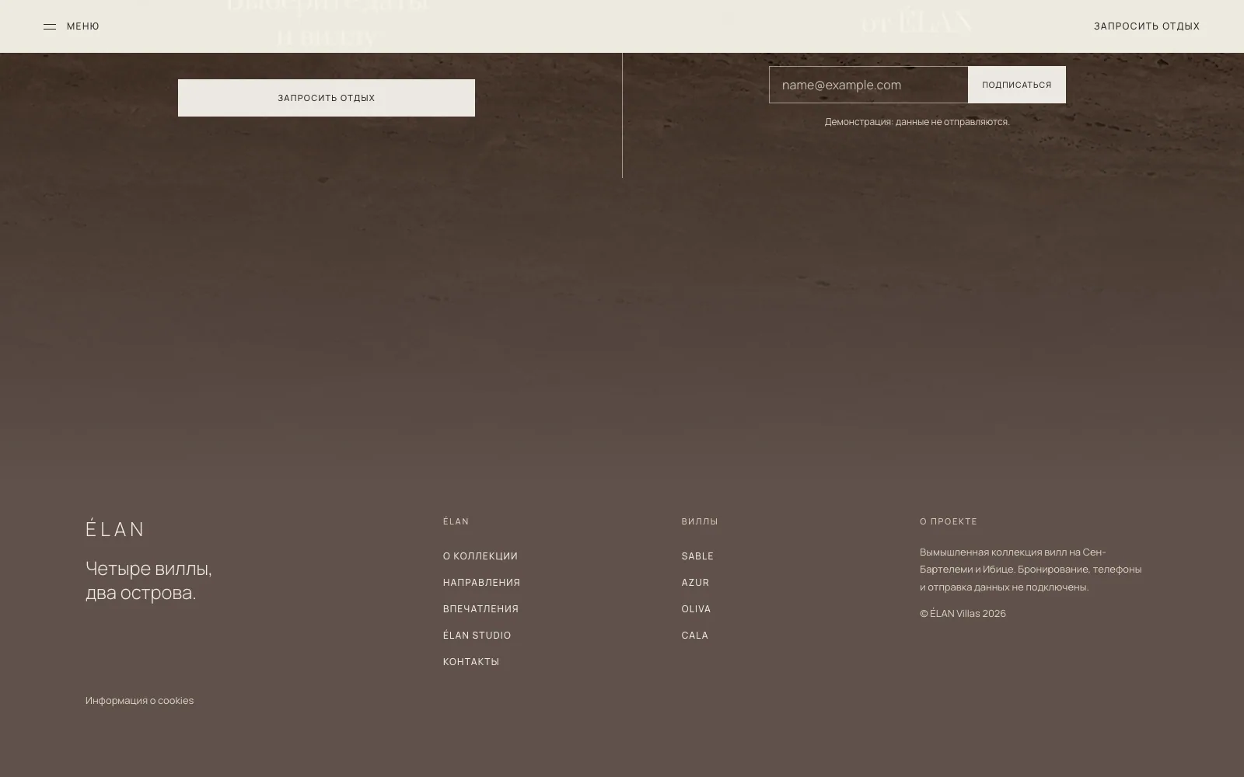
Task: Click the 'Вымышленная коллекция вилл' description paragraph
Action: coord(1031,570)
